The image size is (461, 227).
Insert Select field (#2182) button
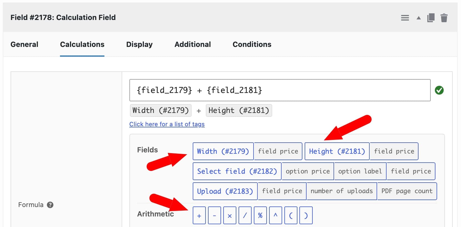click(x=237, y=171)
